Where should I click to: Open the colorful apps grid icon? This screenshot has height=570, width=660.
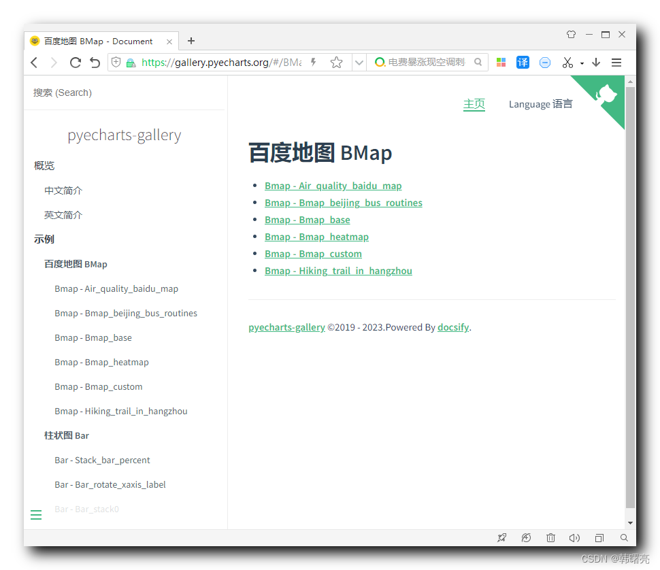click(501, 63)
